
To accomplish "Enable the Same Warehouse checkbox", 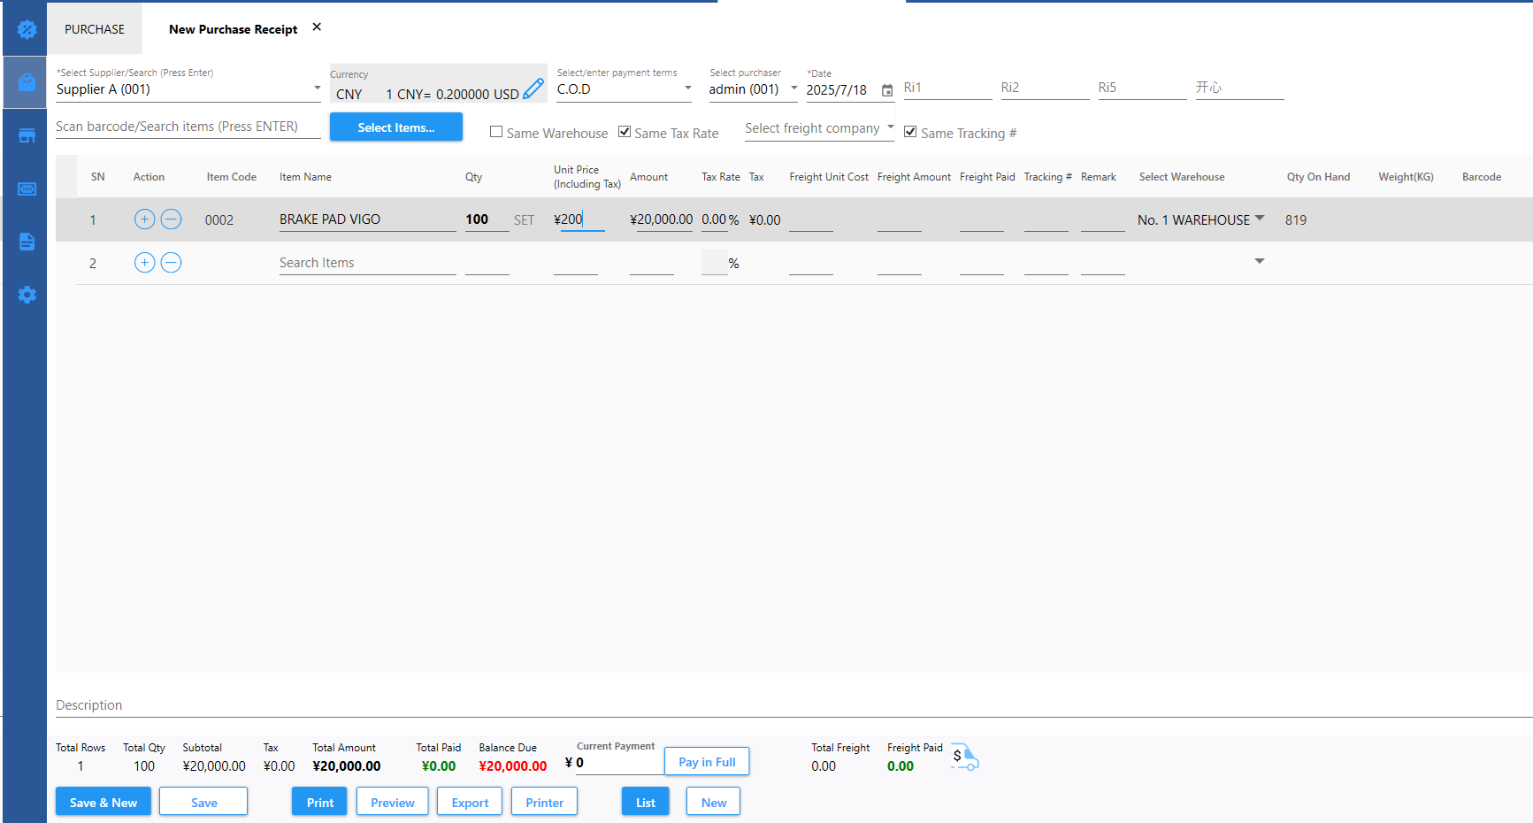I will 496,132.
